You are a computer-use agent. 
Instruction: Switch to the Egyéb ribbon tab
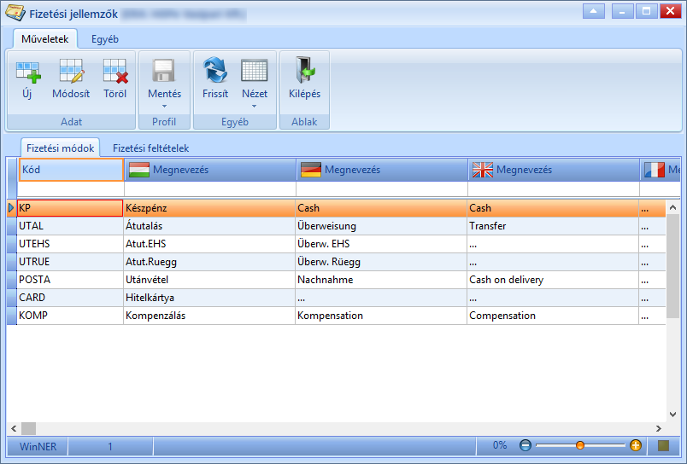(x=105, y=39)
